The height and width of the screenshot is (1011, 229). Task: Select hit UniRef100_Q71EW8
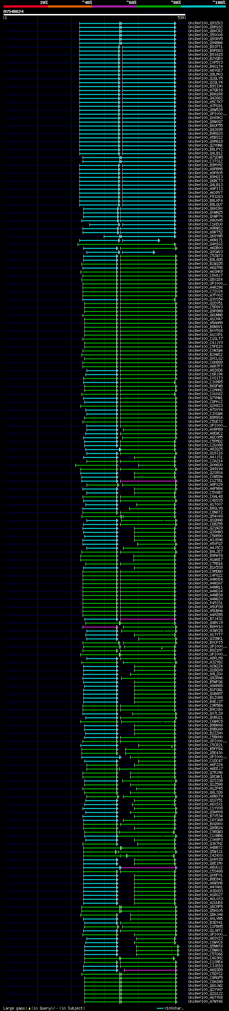205,157
